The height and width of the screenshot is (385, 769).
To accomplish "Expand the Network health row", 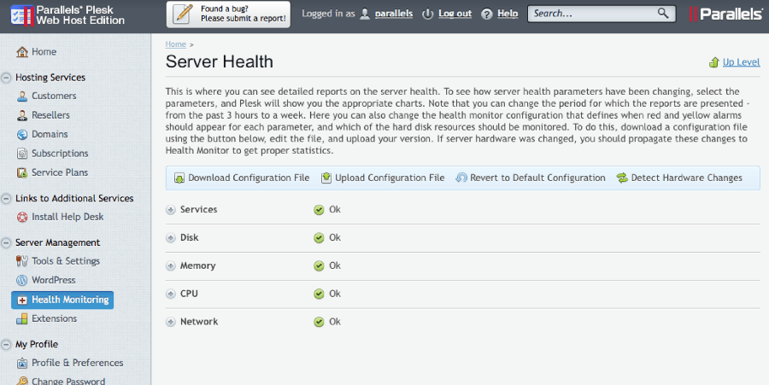I will coord(171,322).
